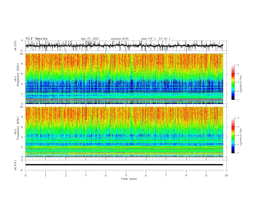The image size is (255, 197).
Task: Click the "7" tick on the time axis
Action: pos(166,175)
